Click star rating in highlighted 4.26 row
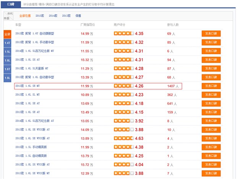237x179 pixels. 123,86
